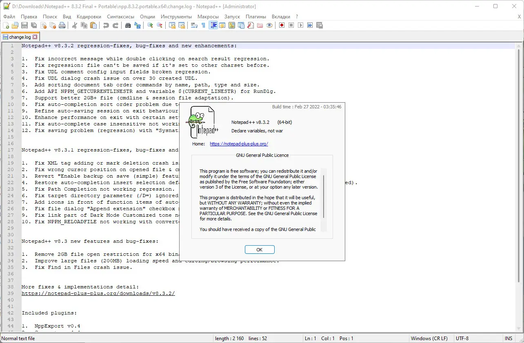
Task: Undo the last action via toolbar
Action: point(106,25)
